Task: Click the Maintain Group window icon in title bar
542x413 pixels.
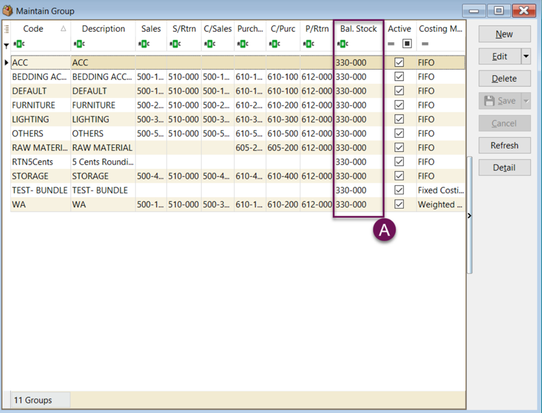Action: click(8, 11)
